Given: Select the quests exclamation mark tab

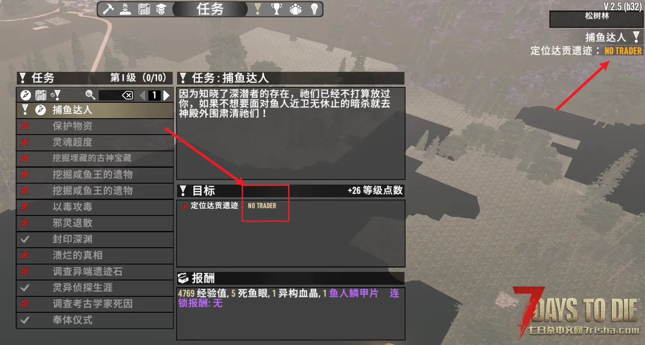Looking at the screenshot, I should [258, 9].
